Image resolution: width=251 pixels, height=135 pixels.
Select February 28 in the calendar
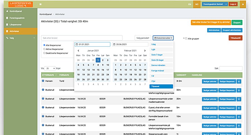click(145, 80)
